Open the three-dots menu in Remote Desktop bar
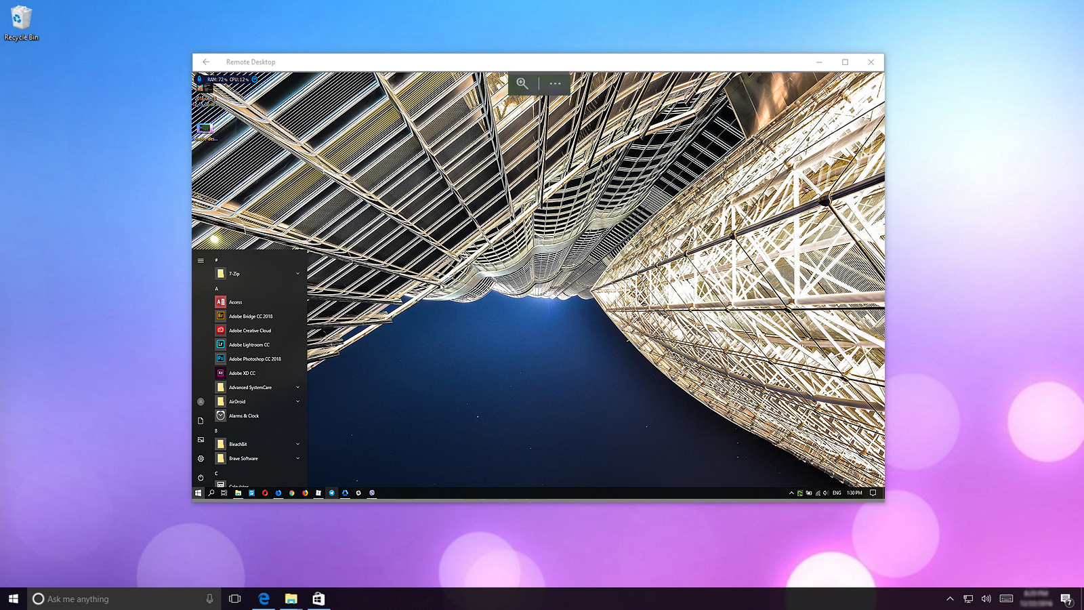1084x610 pixels. 555,83
